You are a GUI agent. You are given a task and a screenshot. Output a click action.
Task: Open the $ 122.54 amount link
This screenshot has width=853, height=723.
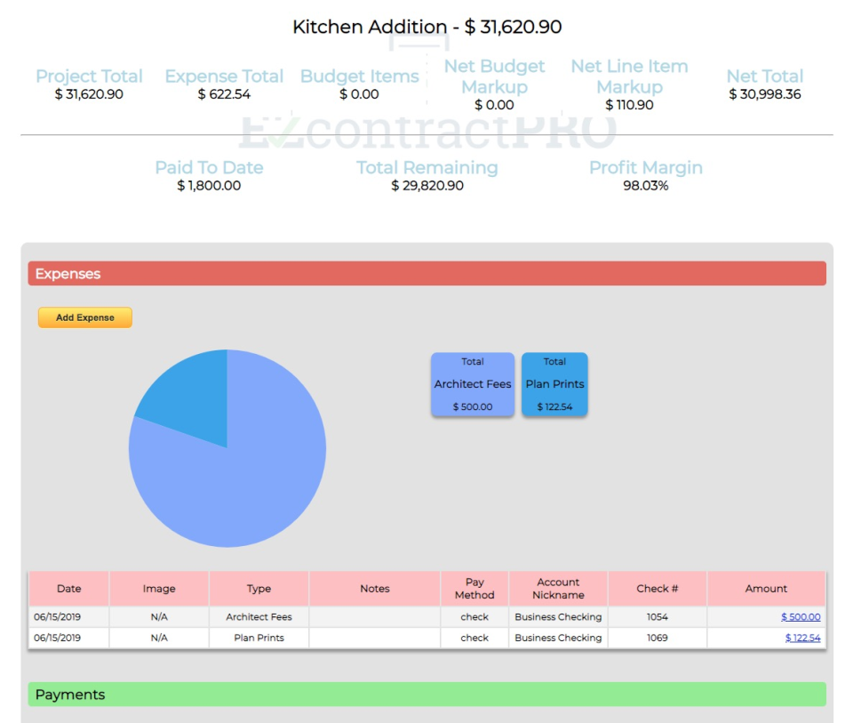coord(802,638)
